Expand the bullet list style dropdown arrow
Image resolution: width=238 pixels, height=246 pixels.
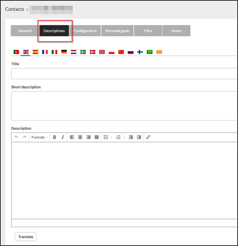pyautogui.click(x=111, y=138)
